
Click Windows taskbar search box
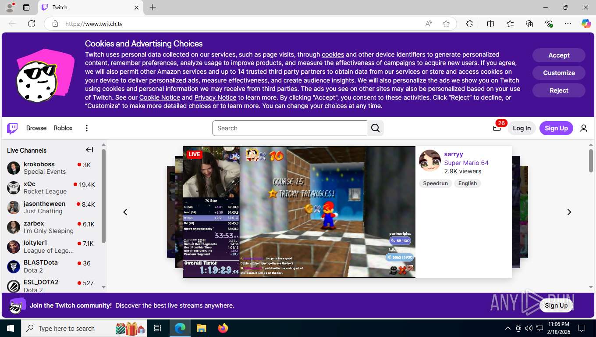click(x=85, y=328)
